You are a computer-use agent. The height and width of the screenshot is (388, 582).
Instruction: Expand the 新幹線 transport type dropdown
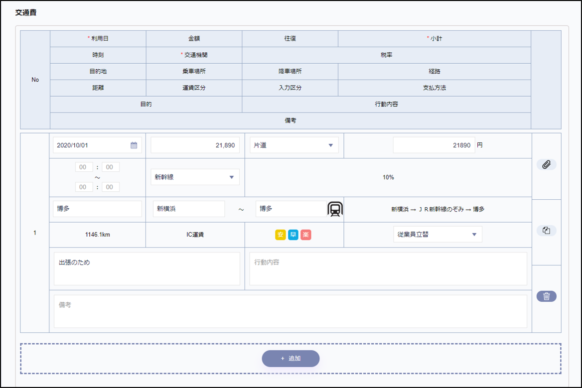[x=195, y=177]
